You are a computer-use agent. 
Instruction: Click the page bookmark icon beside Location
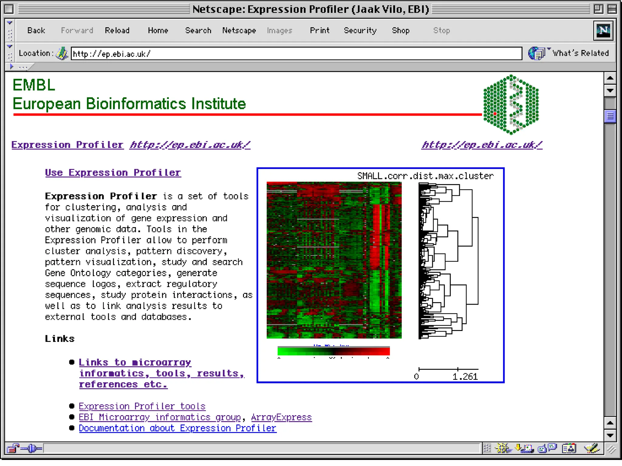point(62,53)
